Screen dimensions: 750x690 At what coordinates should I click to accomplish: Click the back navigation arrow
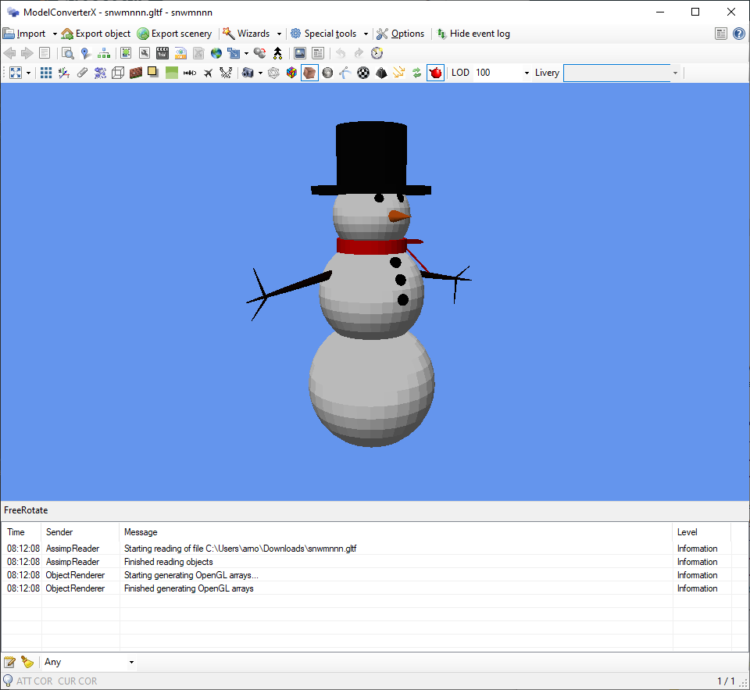9,53
